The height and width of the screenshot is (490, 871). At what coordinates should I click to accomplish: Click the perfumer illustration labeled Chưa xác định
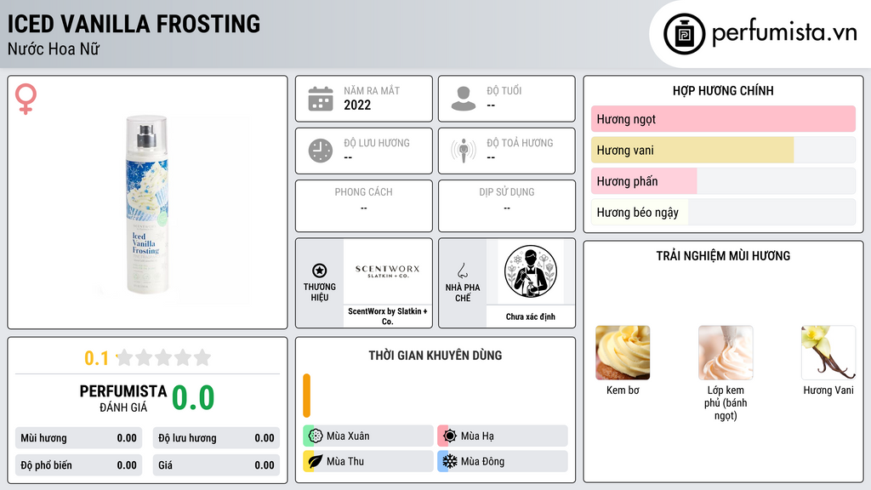pyautogui.click(x=531, y=271)
